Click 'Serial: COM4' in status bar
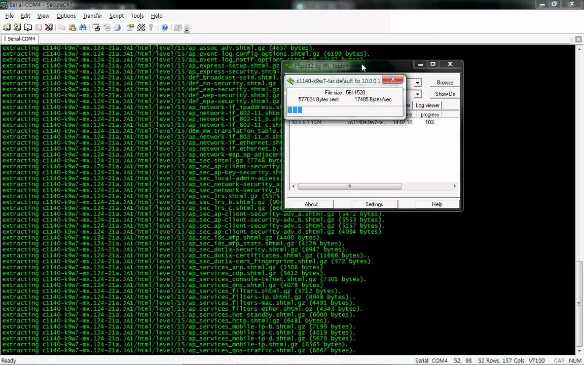The height and width of the screenshot is (365, 584). tap(431, 360)
